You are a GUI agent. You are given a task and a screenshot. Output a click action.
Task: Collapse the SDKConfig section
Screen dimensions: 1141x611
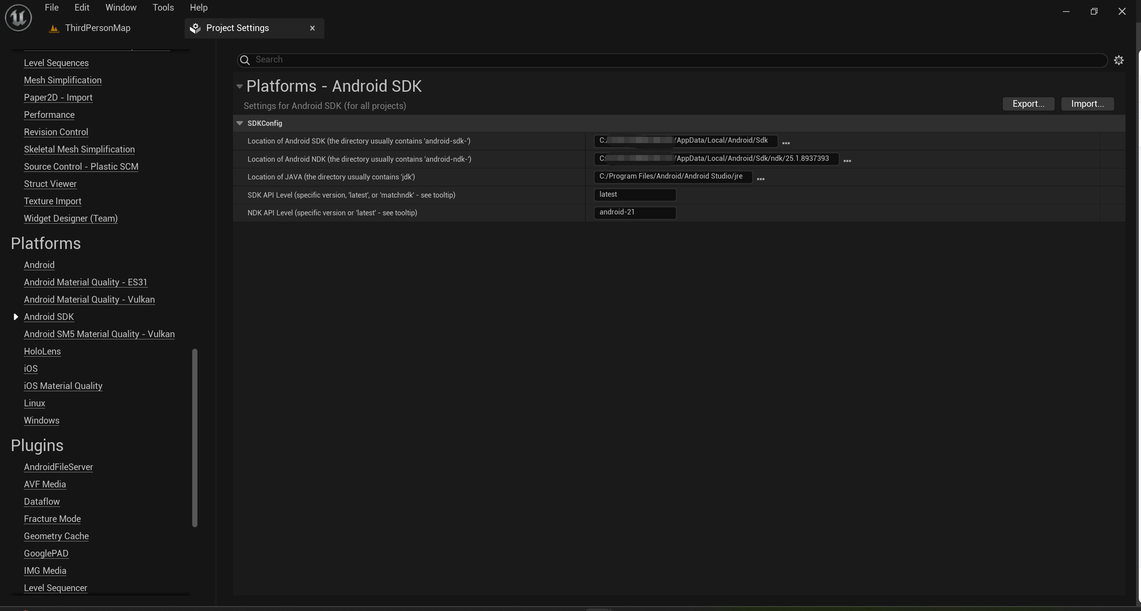tap(240, 123)
